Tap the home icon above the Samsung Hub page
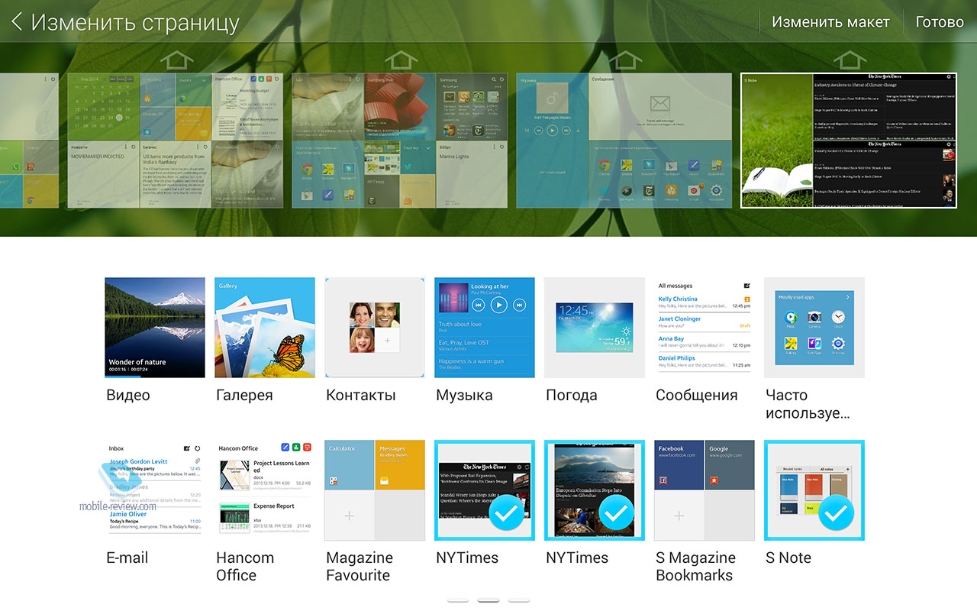This screenshot has height=611, width=977. pyautogui.click(x=401, y=60)
